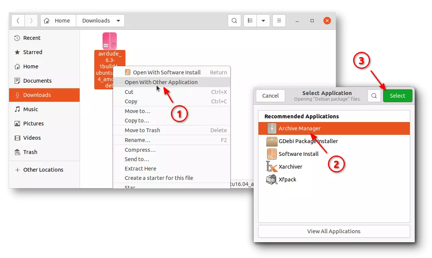This screenshot has height=258, width=432.
Task: Click the search icon in Files toolbar
Action: point(234,21)
